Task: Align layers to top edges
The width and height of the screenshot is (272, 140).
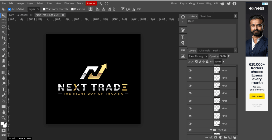Action: (123, 9)
